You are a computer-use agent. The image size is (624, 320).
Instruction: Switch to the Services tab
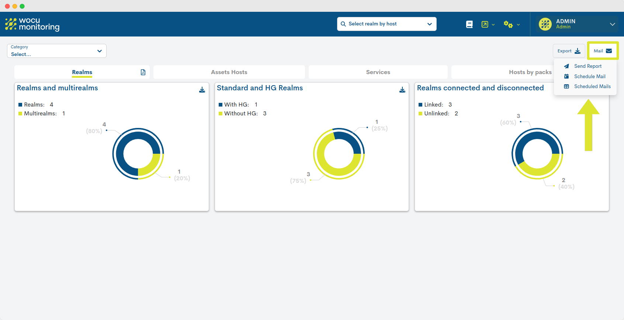click(x=378, y=72)
